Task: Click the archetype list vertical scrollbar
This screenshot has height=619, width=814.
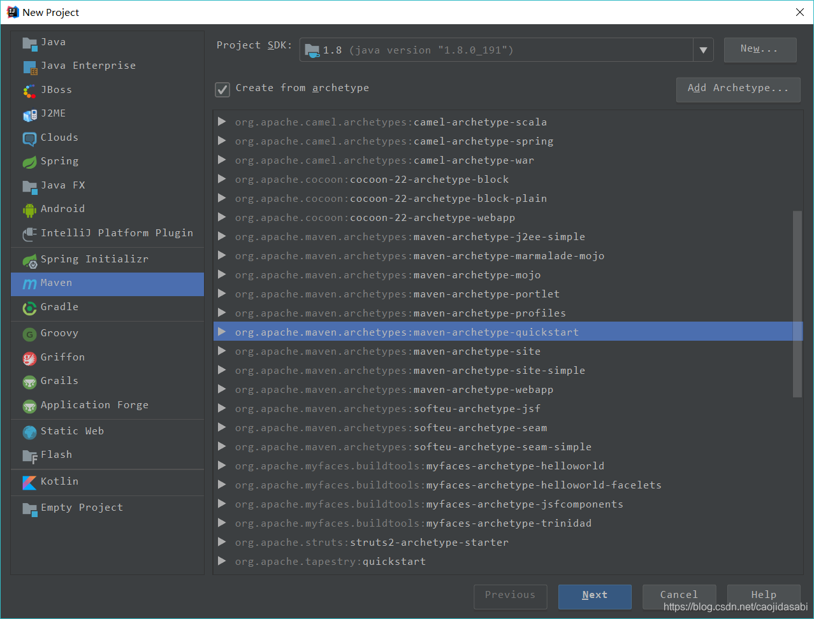Action: coord(797,304)
